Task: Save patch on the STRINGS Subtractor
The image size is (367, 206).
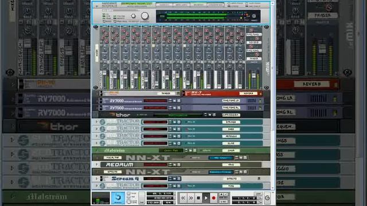Action: pyautogui.click(x=178, y=122)
